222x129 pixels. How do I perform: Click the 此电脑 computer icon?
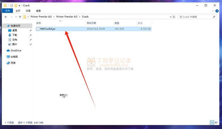click(8, 57)
